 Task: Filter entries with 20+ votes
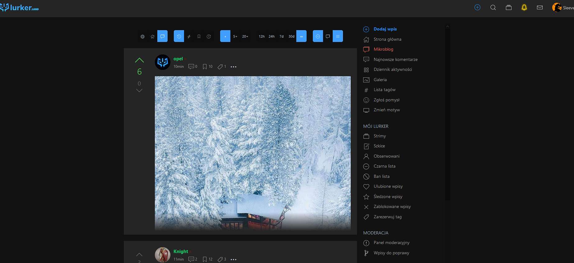point(245,36)
